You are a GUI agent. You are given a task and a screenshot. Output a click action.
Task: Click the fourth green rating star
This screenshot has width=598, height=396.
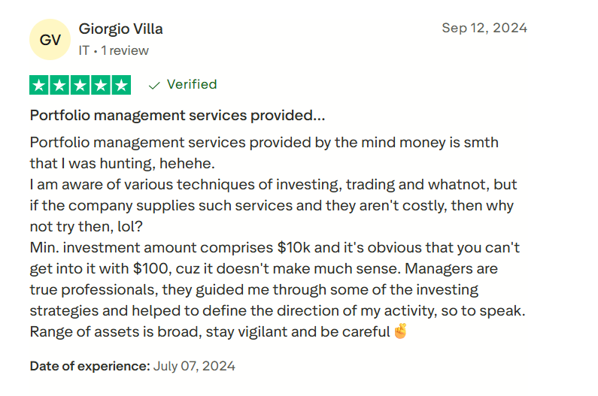101,85
